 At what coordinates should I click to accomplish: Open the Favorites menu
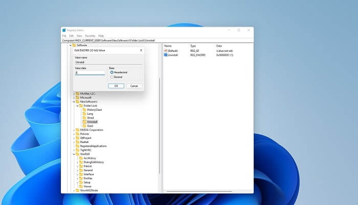point(89,35)
